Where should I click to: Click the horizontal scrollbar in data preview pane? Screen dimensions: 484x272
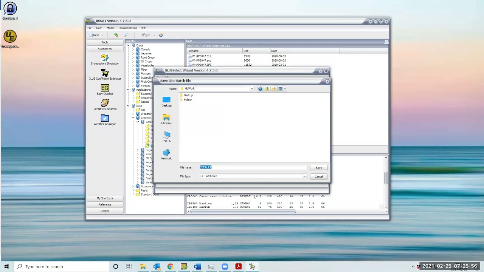click(243, 212)
